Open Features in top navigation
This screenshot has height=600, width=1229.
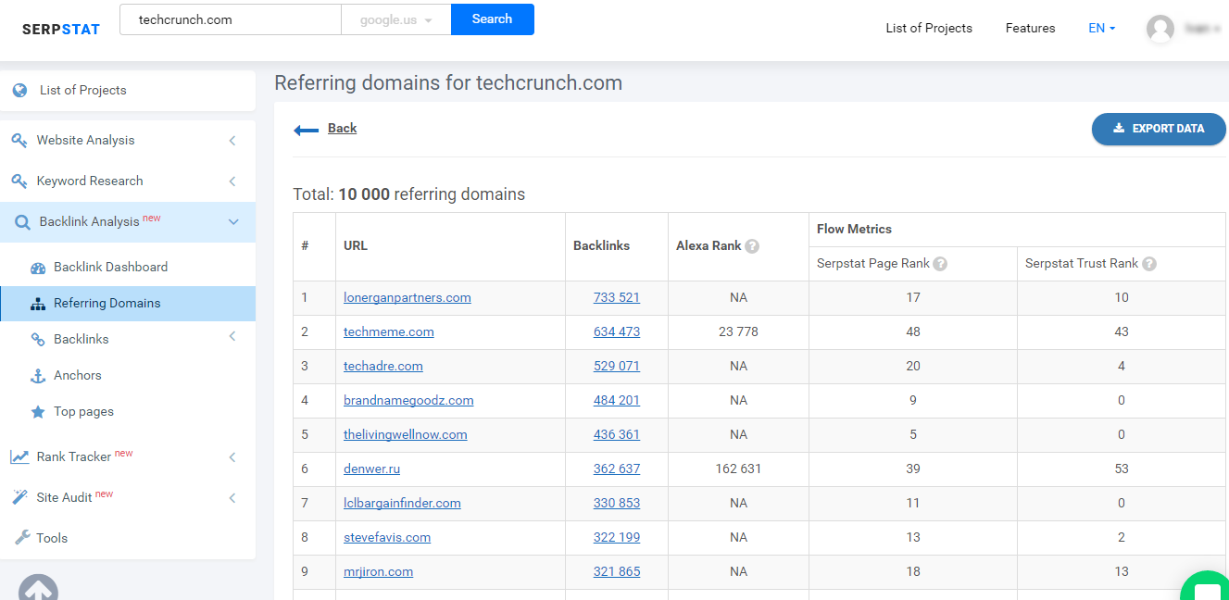(x=1030, y=29)
